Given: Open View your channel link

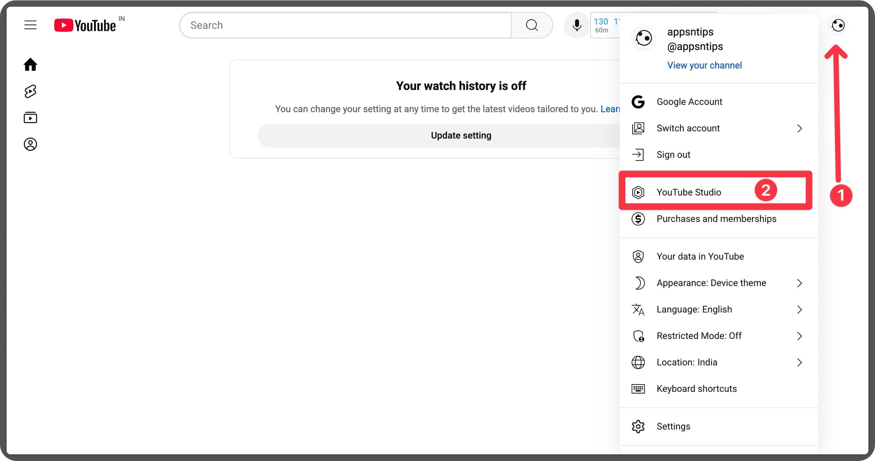Looking at the screenshot, I should coord(704,65).
